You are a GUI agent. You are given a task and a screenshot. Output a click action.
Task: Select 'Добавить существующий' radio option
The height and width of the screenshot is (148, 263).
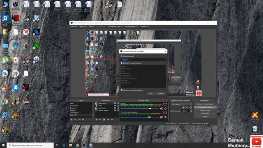point(122,63)
